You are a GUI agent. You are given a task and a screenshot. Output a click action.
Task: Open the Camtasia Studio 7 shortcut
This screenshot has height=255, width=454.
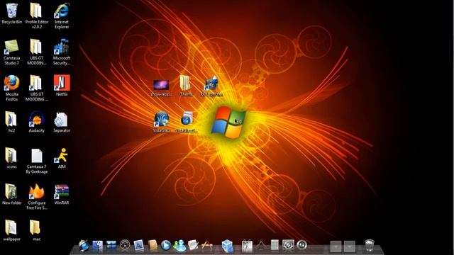point(11,52)
